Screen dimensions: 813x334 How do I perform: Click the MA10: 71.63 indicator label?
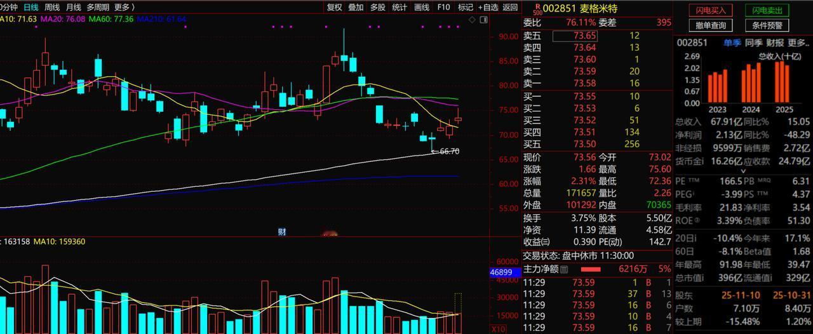[18, 20]
